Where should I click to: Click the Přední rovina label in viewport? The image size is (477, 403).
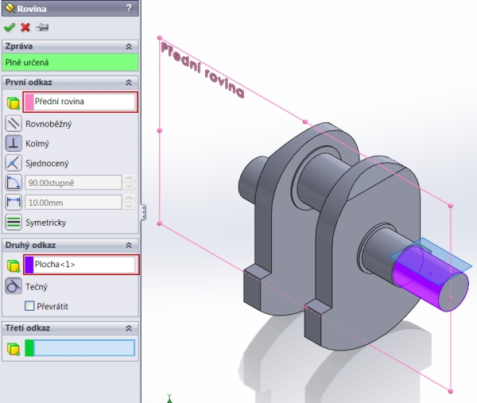pyautogui.click(x=202, y=70)
